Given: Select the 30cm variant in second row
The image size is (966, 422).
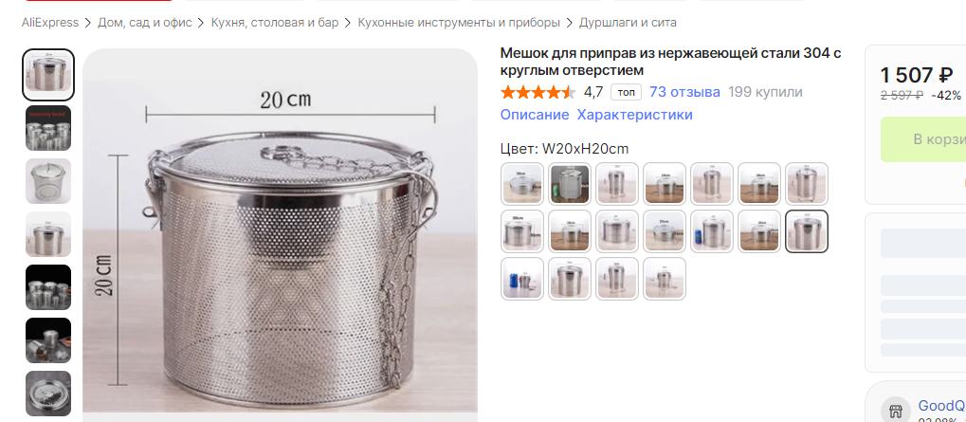Looking at the screenshot, I should pos(522,231).
